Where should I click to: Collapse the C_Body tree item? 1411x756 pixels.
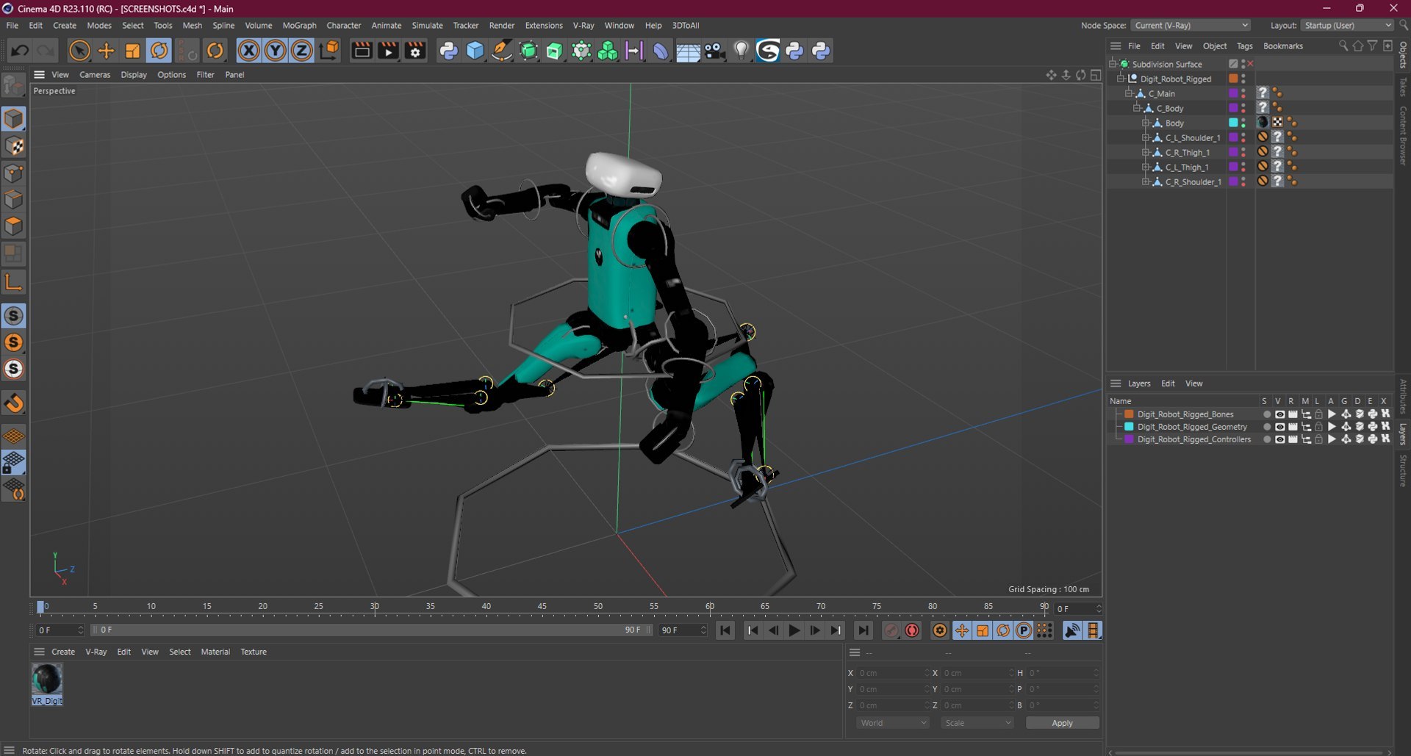[1137, 108]
